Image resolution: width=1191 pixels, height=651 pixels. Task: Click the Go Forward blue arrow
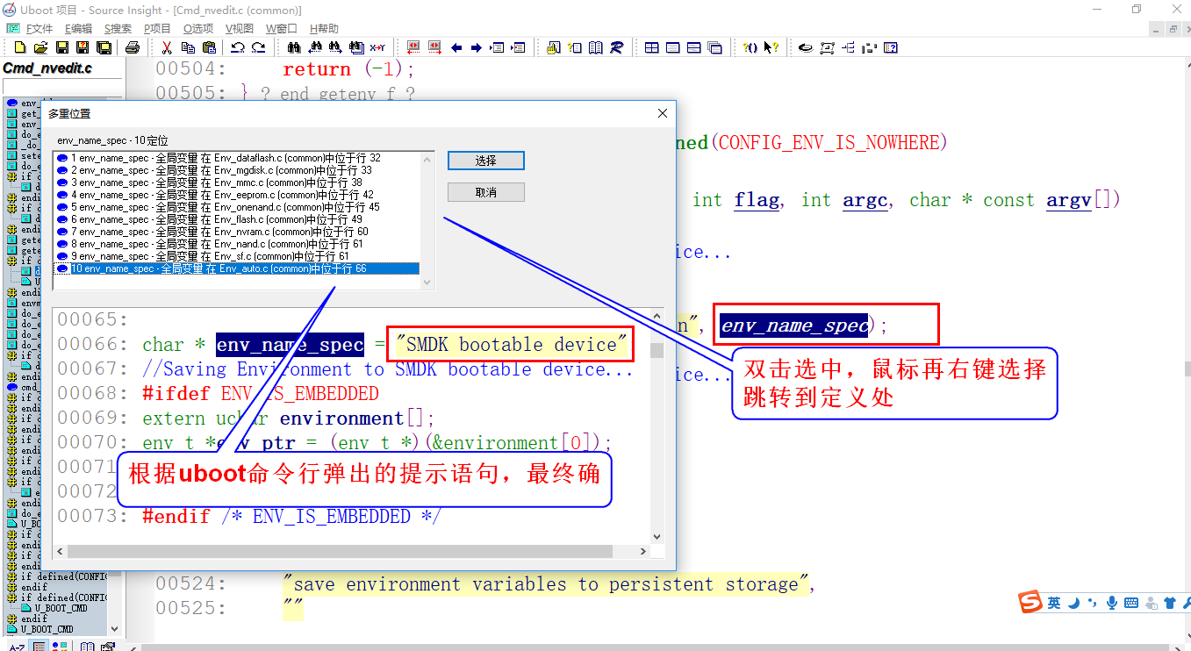(x=477, y=47)
